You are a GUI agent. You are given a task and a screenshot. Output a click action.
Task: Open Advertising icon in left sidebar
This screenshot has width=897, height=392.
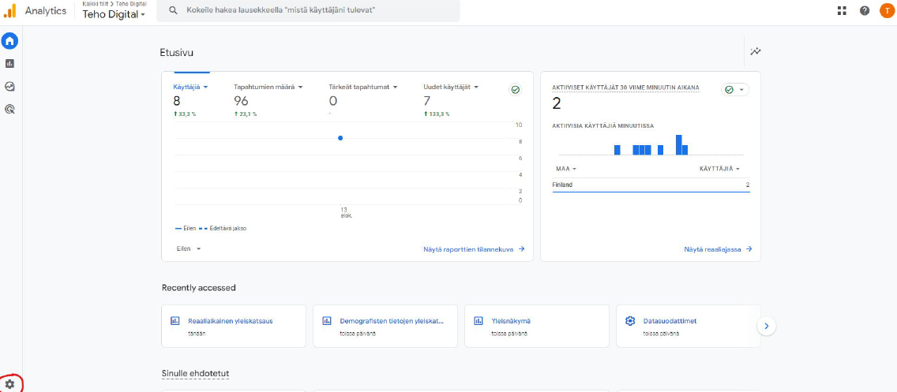9,110
